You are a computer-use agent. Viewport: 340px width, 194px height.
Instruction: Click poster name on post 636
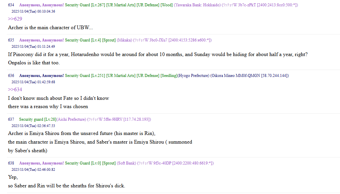[41, 76]
